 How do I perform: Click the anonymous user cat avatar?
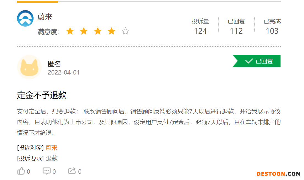click(x=29, y=67)
